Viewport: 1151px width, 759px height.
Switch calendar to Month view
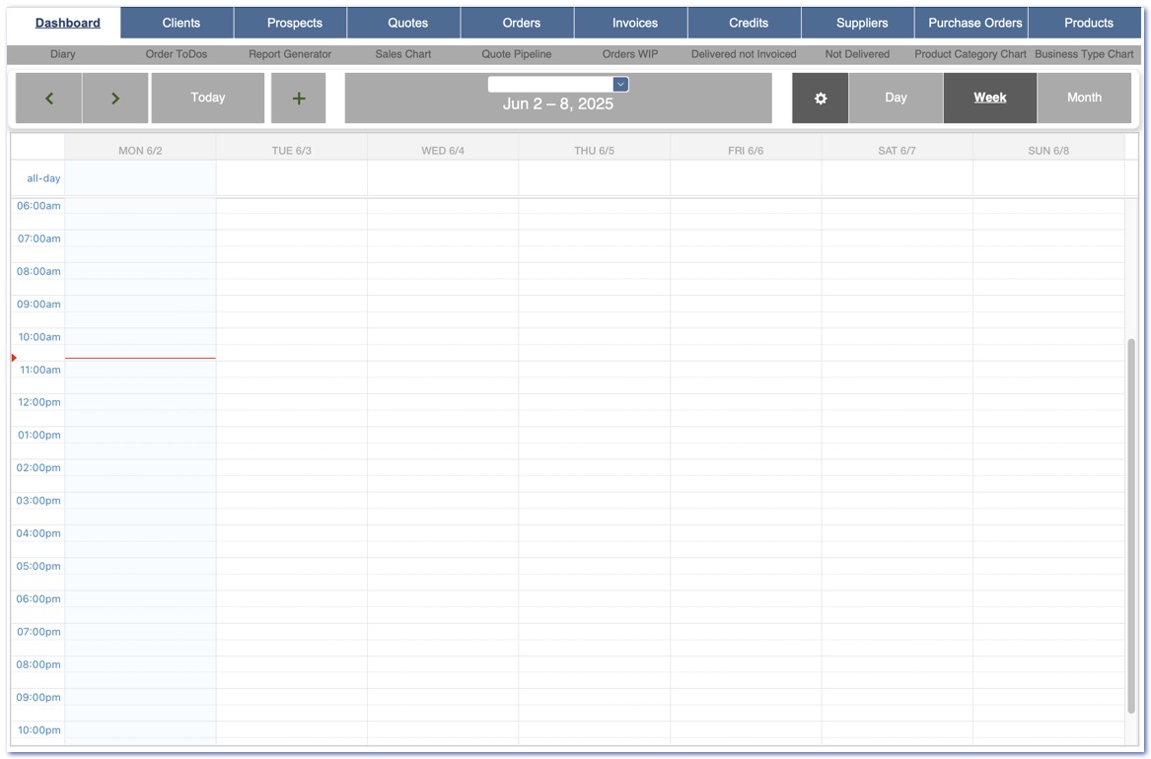pos(1084,98)
